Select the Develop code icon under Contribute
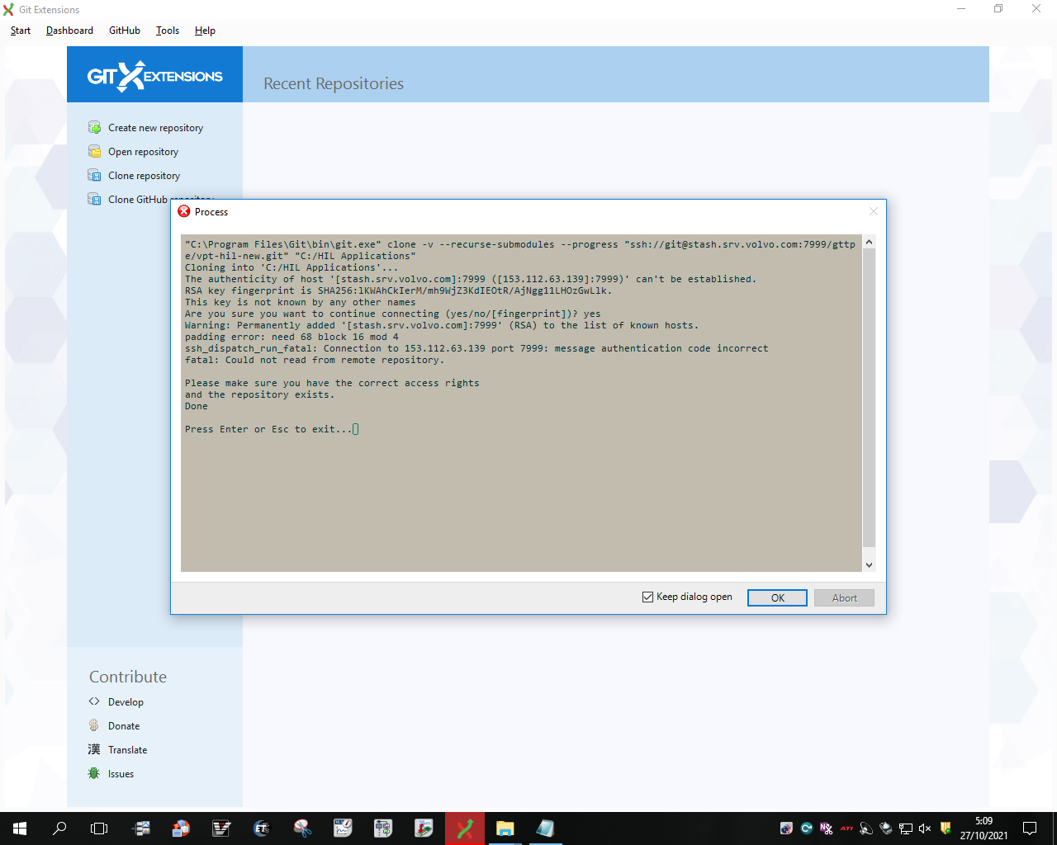Viewport: 1057px width, 845px height. [94, 701]
